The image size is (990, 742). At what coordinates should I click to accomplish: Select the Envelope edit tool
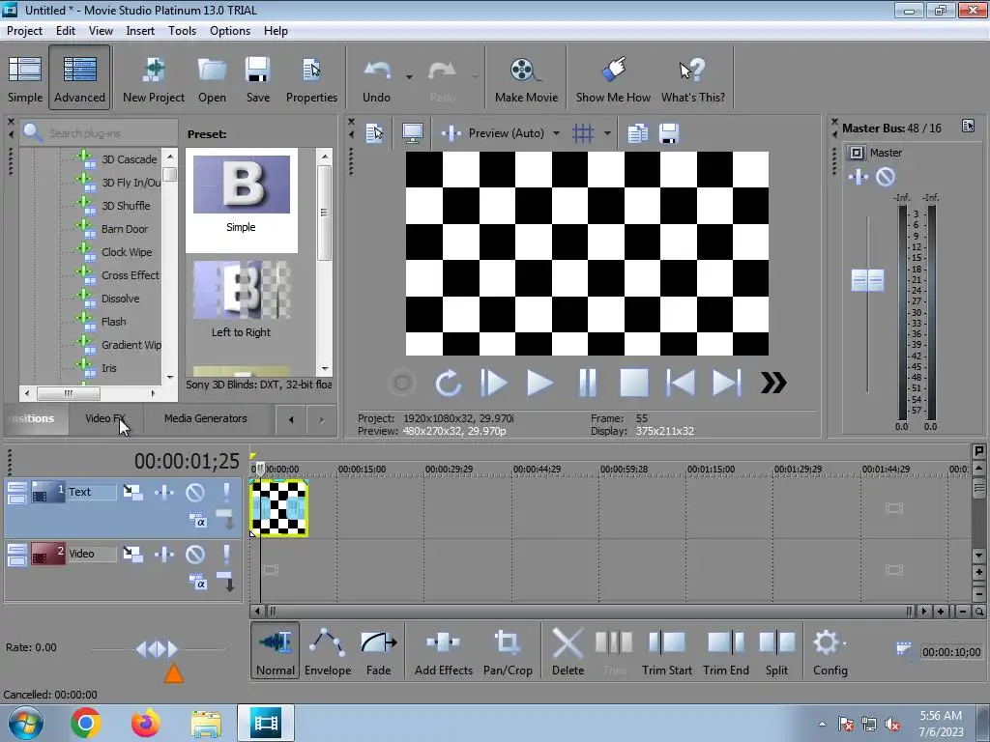click(x=327, y=650)
